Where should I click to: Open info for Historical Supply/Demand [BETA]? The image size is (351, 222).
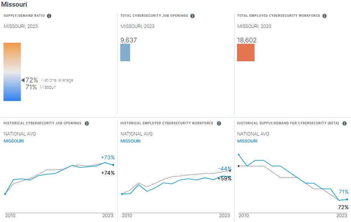344,123
